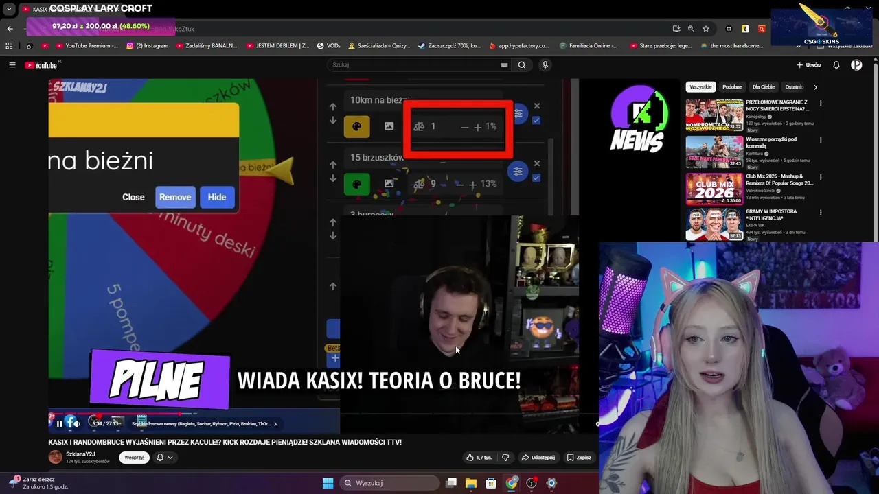Save the video with Zapisz
Image resolution: width=879 pixels, height=494 pixels.
[x=579, y=458]
